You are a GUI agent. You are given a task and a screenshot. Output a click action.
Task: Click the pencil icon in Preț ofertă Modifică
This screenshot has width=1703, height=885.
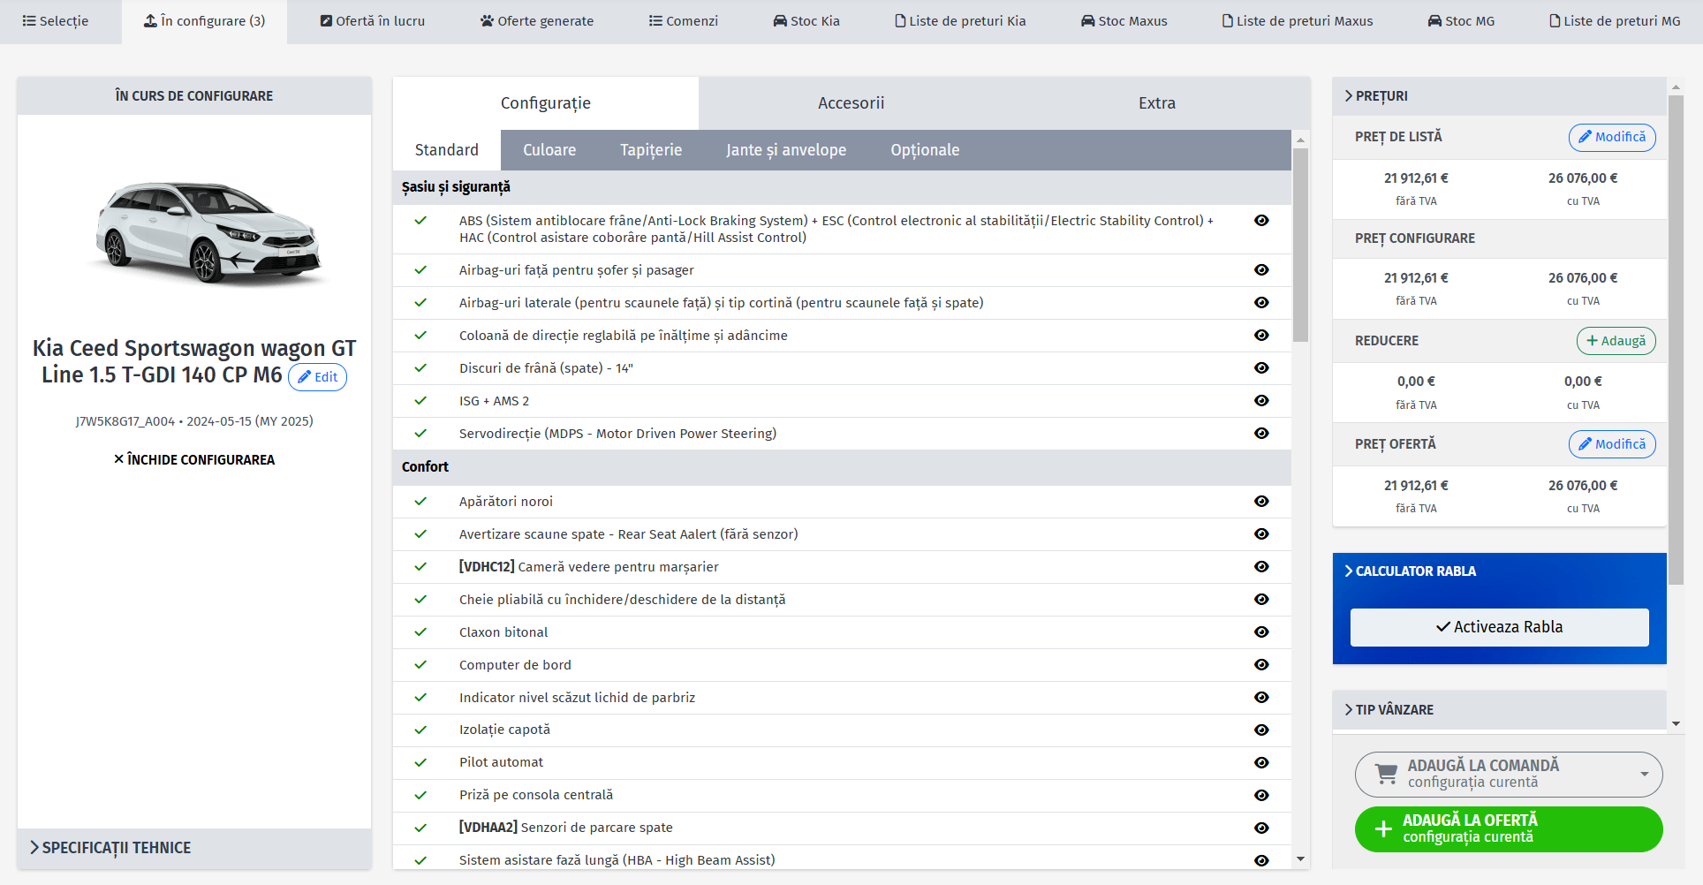tap(1585, 444)
